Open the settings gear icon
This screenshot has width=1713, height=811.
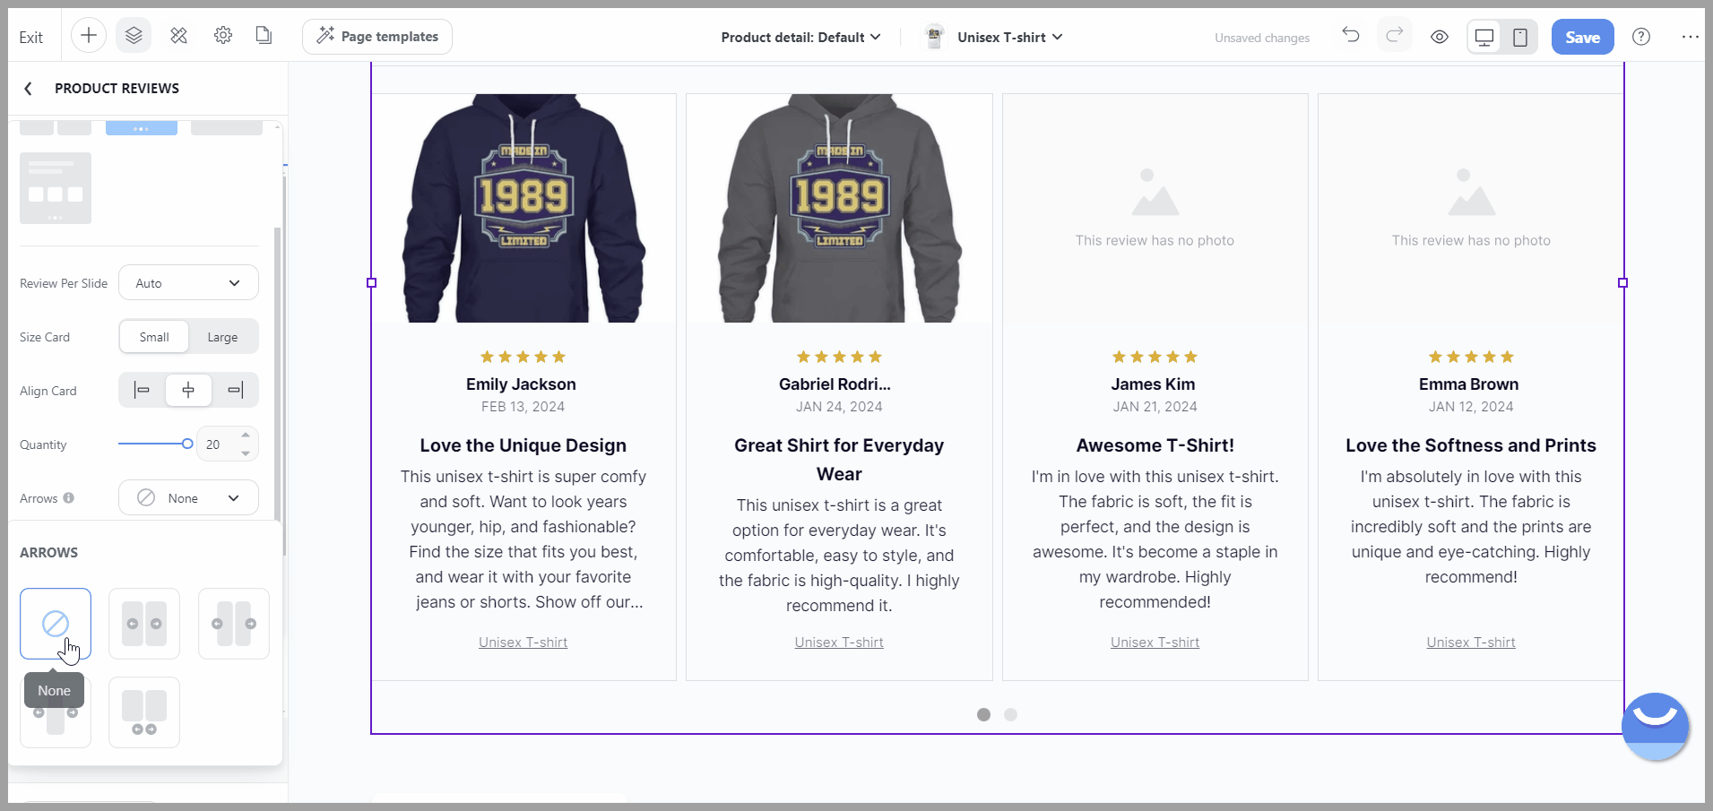point(223,36)
